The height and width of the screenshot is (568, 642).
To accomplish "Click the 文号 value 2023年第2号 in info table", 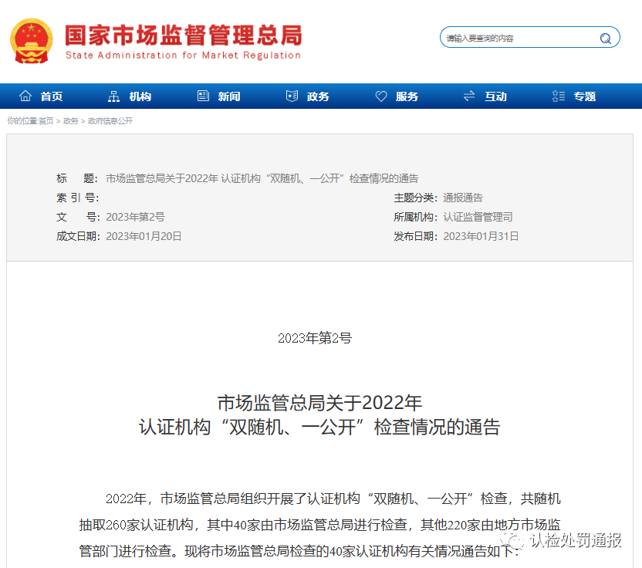I will click(135, 217).
